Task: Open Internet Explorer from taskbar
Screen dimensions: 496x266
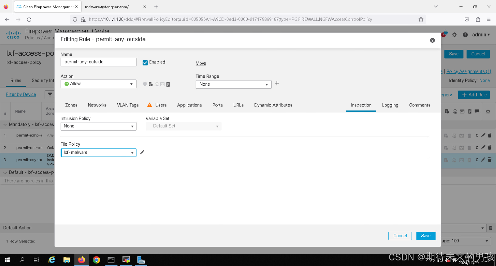Action: pyautogui.click(x=52, y=260)
